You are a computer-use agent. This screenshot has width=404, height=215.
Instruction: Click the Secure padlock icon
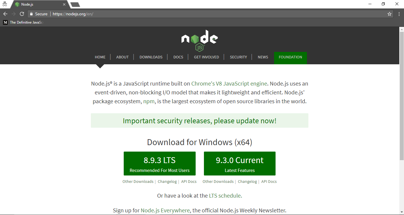[31, 14]
